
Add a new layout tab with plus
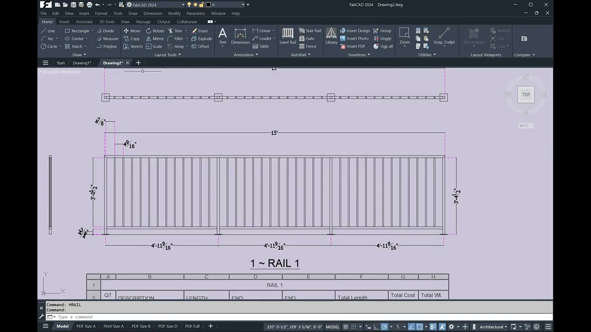pos(211,326)
